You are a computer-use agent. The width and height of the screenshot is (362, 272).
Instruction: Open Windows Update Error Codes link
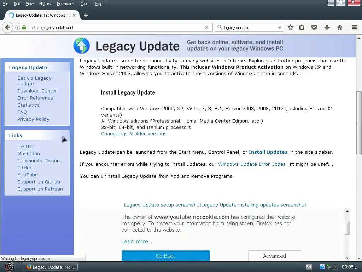pyautogui.click(x=252, y=164)
